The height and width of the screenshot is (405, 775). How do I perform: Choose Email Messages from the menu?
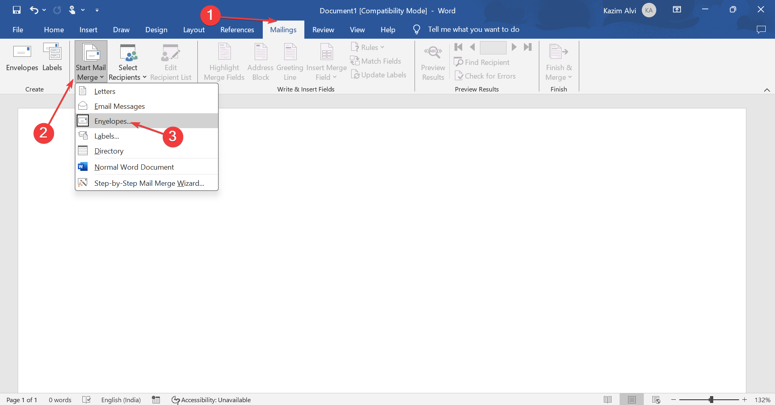pyautogui.click(x=147, y=106)
